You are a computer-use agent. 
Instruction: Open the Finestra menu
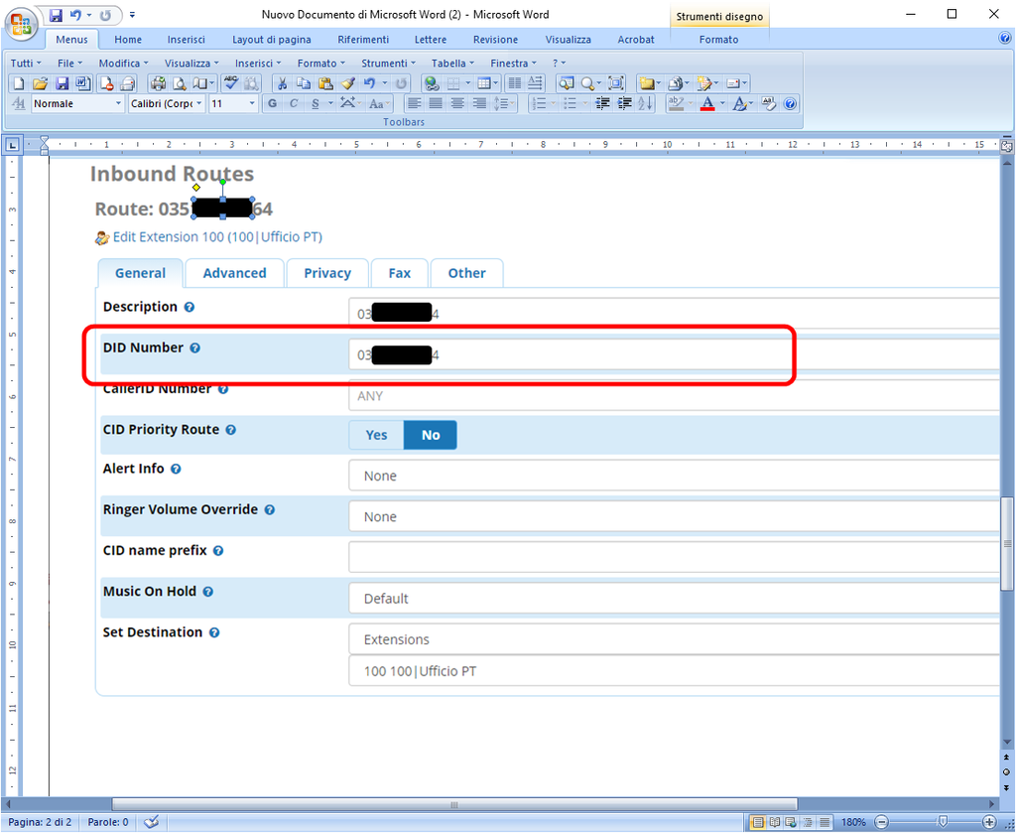pyautogui.click(x=513, y=63)
